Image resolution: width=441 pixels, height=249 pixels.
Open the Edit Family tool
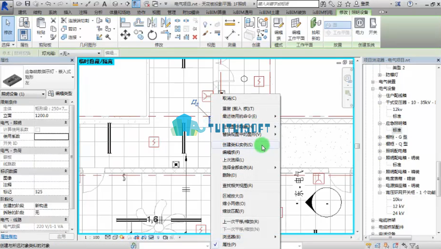tap(278, 29)
